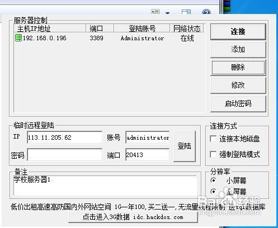Sort by the 登陆账号 column header
278x228 pixels.
[x=142, y=28]
